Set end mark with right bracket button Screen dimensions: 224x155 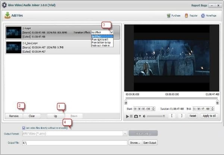pos(181,116)
